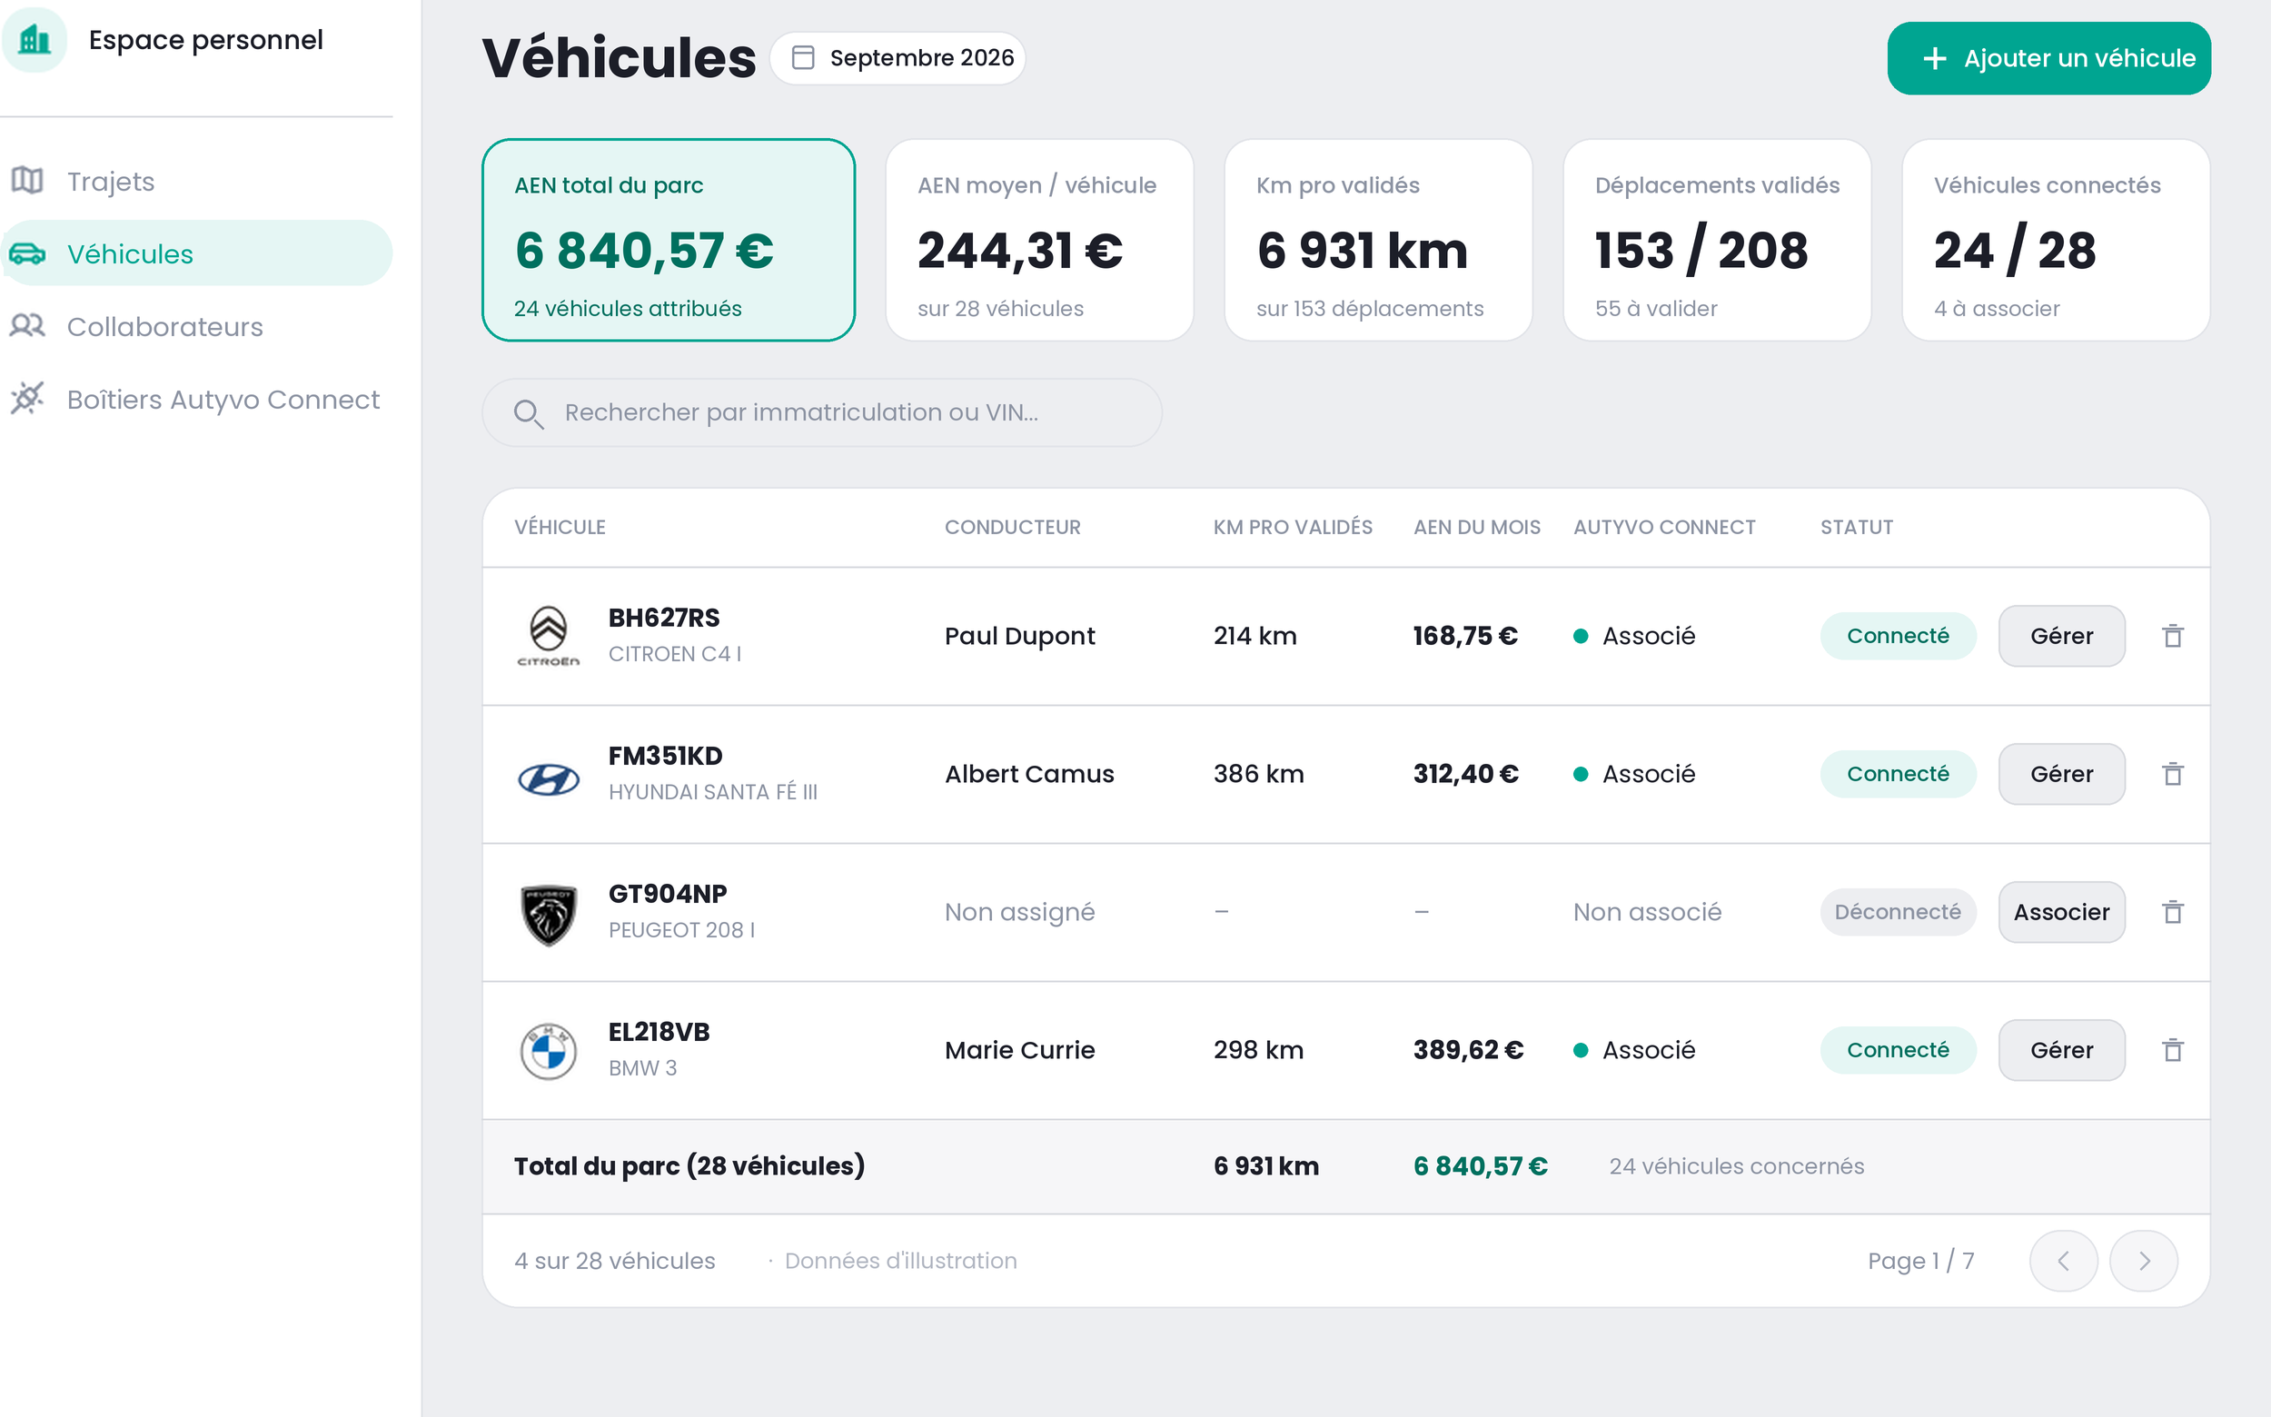This screenshot has height=1417, width=2271.
Task: Click the KM PRO VALIDÉS column header
Action: point(1293,527)
